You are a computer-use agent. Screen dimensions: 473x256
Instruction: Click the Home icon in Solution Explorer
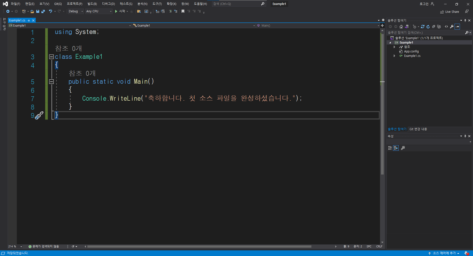[401, 27]
